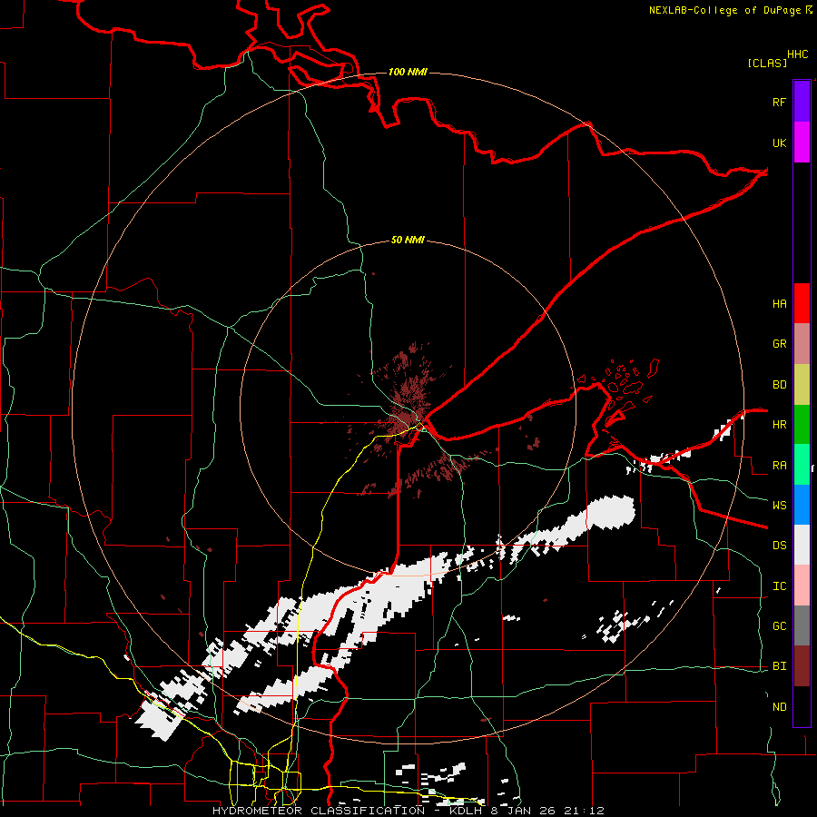Click the 'BD' legend label
The width and height of the screenshot is (817, 817).
point(779,385)
